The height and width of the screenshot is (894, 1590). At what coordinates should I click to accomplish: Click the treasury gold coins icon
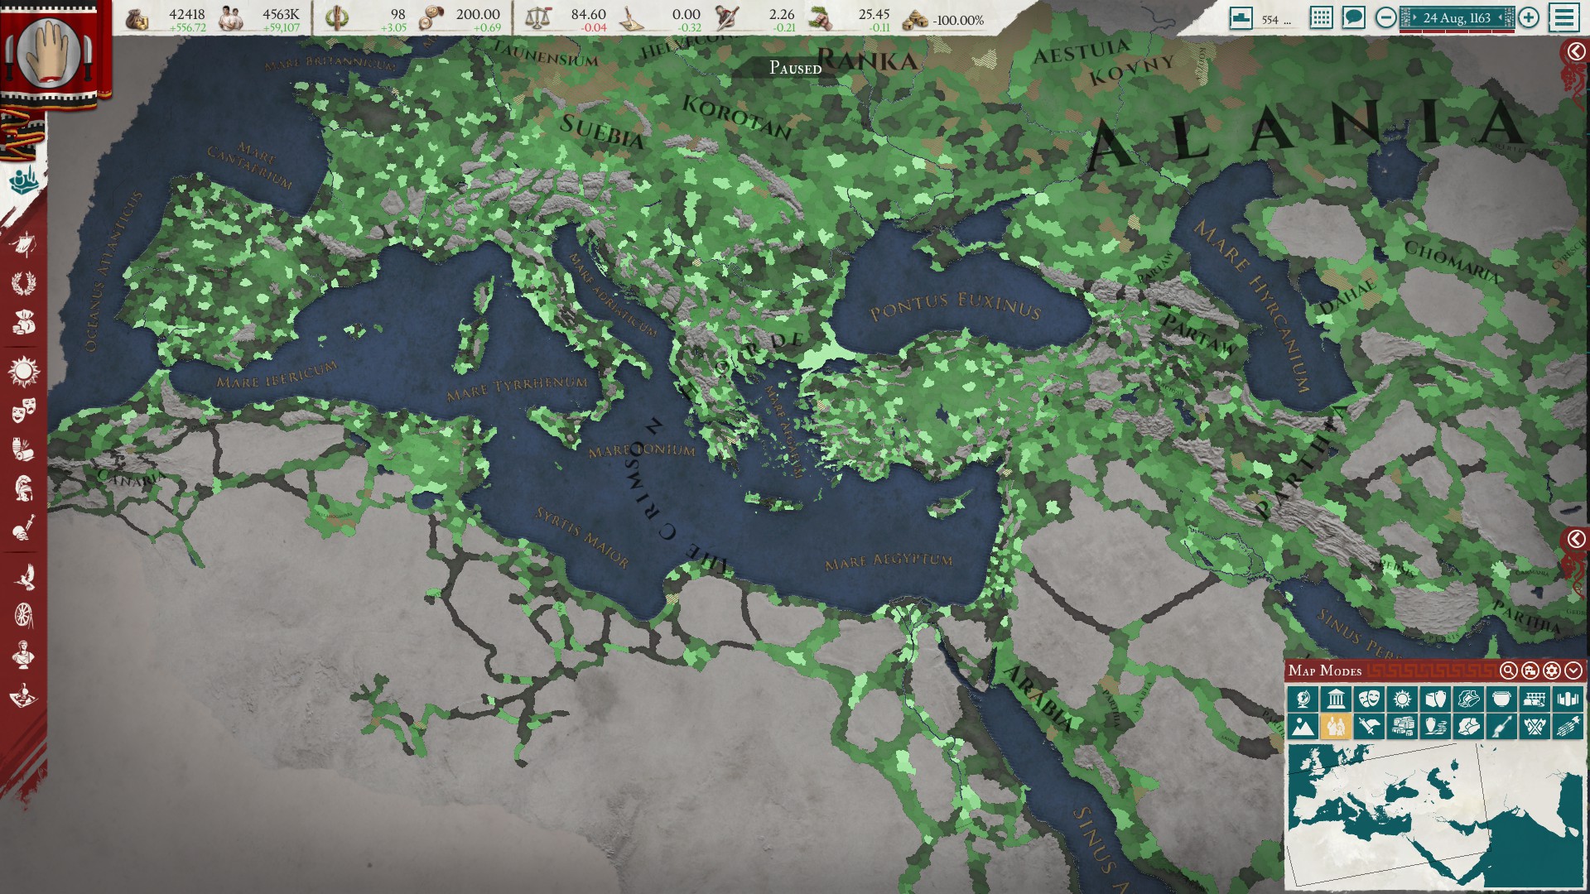(137, 18)
